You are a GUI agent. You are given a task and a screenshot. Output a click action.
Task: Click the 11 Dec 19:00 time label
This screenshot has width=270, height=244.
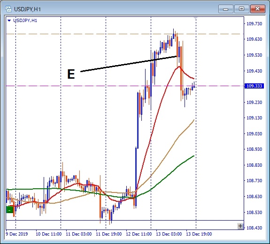coord(109,234)
